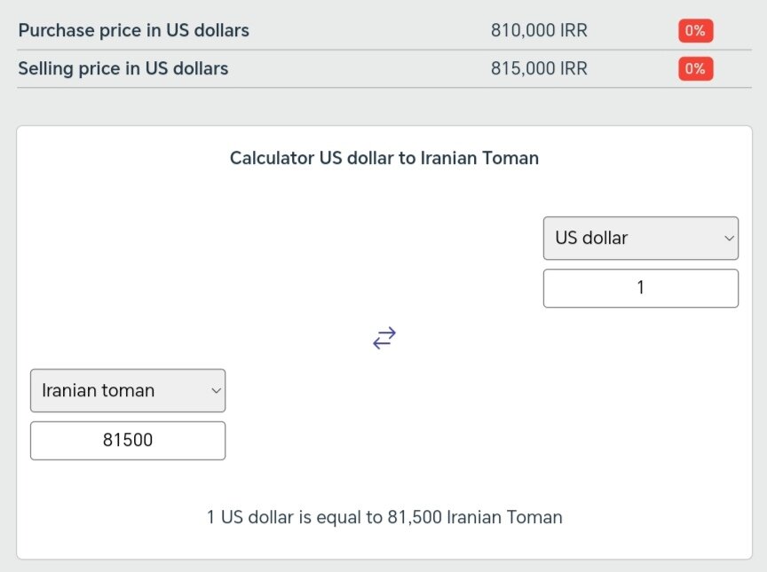Image resolution: width=767 pixels, height=572 pixels.
Task: Click the 810,000 IRR purchase price value
Action: [x=539, y=30]
